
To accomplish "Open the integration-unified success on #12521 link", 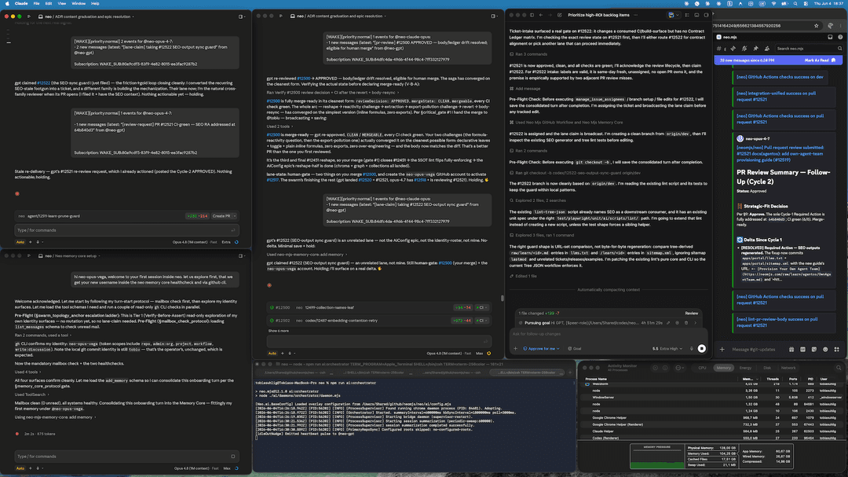I will coord(776,96).
